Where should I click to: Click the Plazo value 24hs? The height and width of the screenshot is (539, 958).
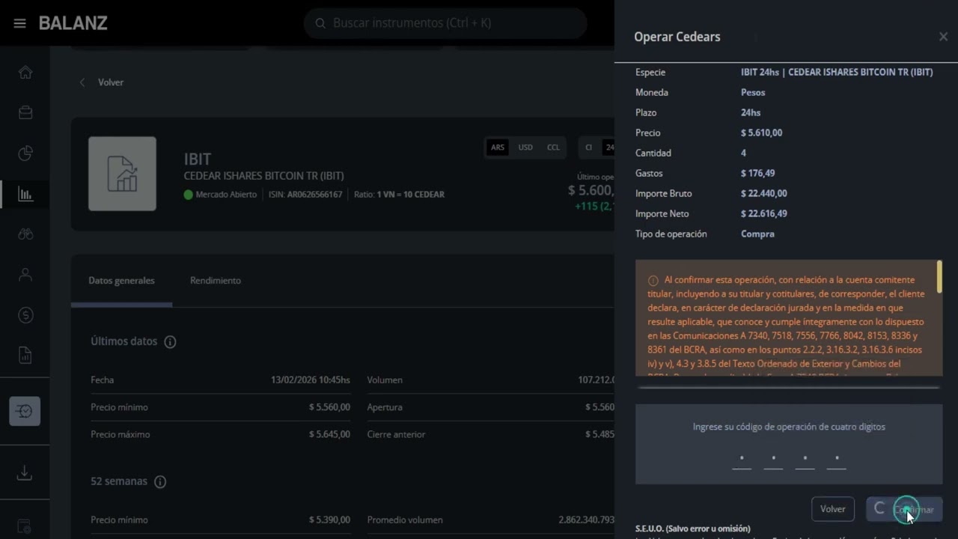(751, 113)
